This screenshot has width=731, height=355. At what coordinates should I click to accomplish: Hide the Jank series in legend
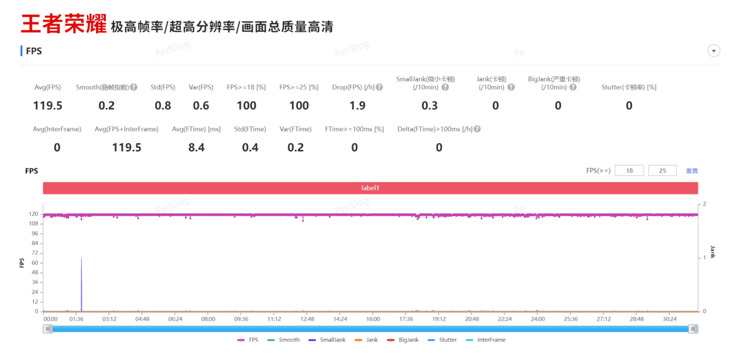366,340
